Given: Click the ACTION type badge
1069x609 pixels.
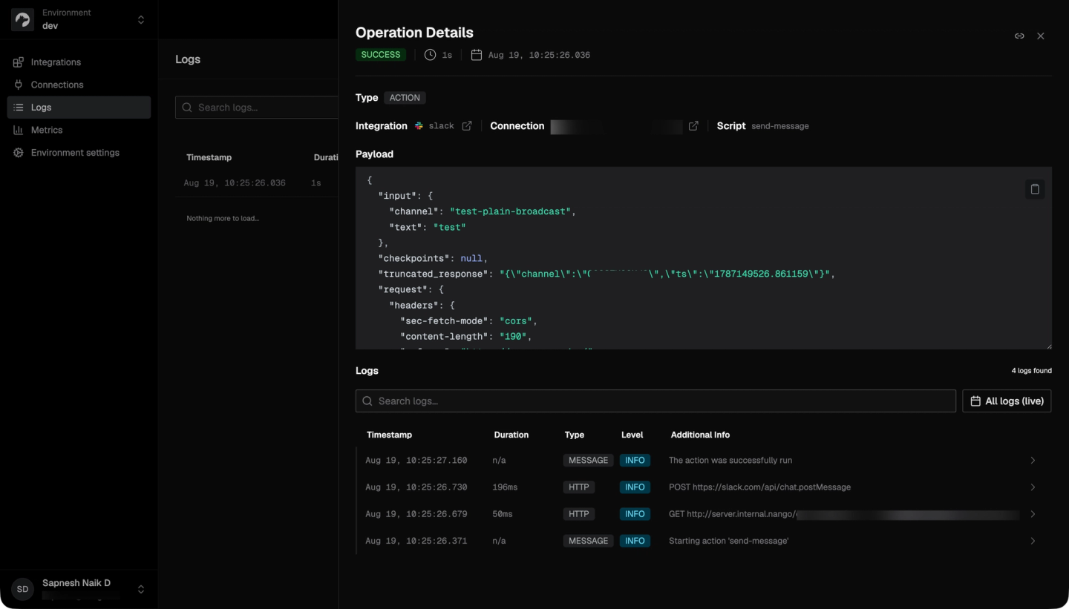Looking at the screenshot, I should pyautogui.click(x=405, y=98).
